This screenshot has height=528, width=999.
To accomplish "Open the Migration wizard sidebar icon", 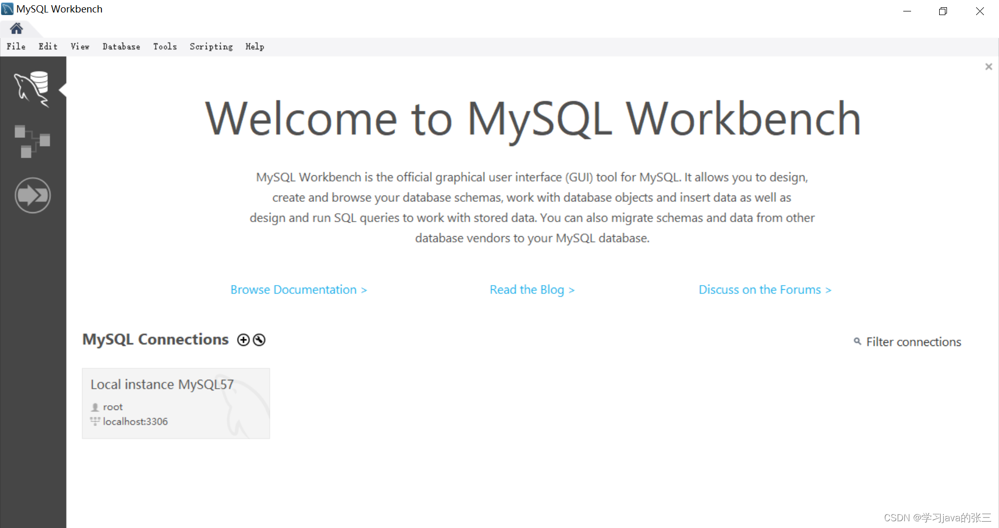I will point(32,196).
